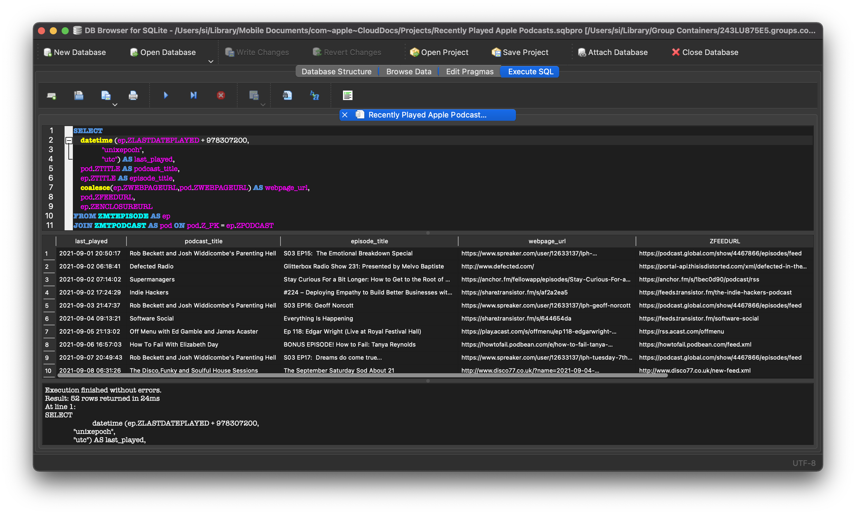Click the Attach Database button
Viewport: 856px width, 515px height.
tap(613, 52)
